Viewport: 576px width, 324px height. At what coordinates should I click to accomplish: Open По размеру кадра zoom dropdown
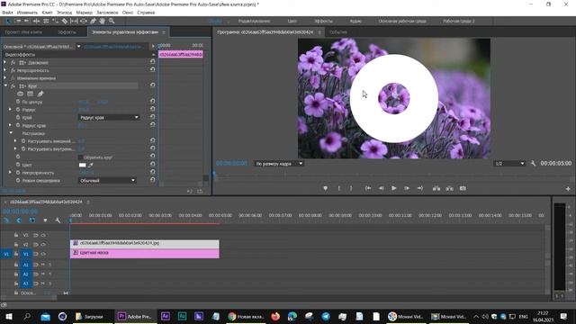pyautogui.click(x=279, y=164)
